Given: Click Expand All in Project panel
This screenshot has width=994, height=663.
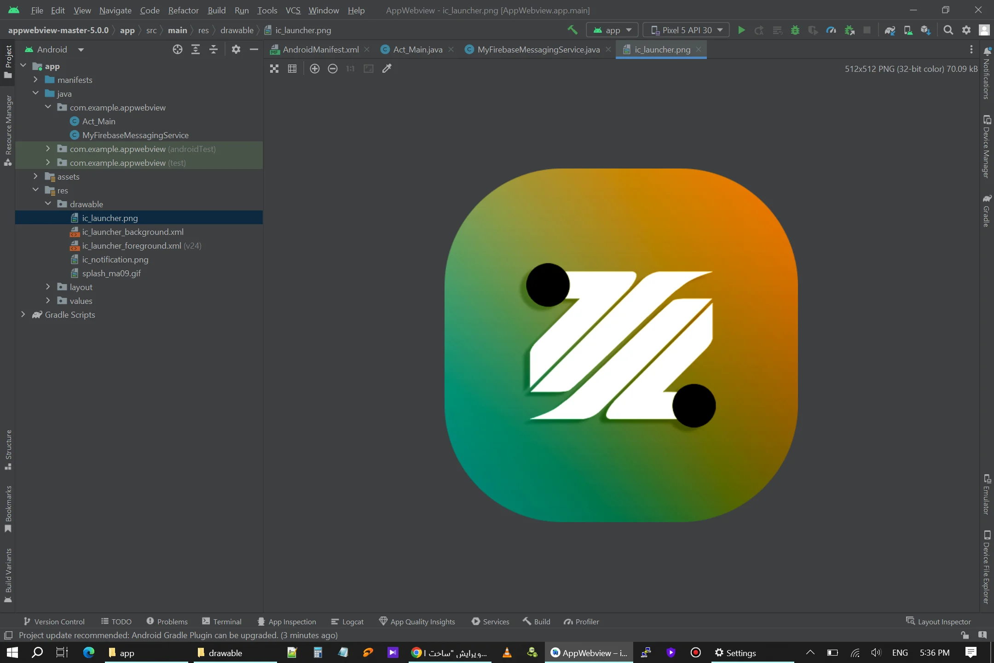Looking at the screenshot, I should [196, 49].
